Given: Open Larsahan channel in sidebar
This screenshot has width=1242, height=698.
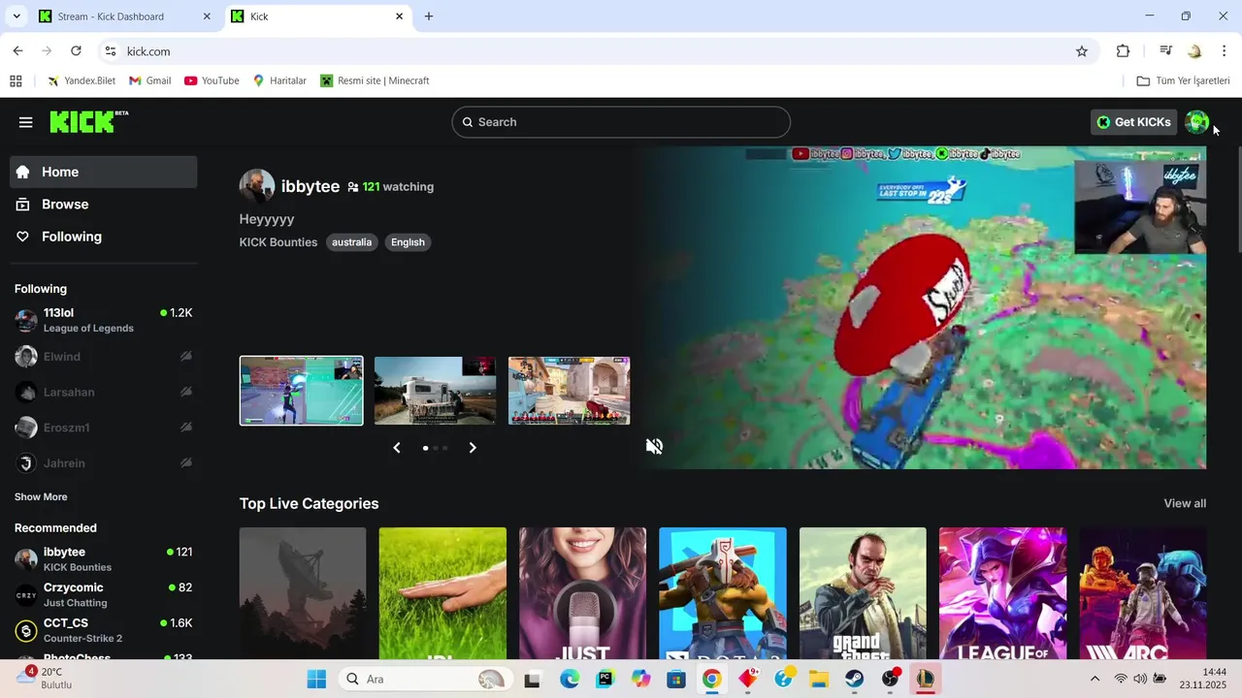Looking at the screenshot, I should point(104,393).
